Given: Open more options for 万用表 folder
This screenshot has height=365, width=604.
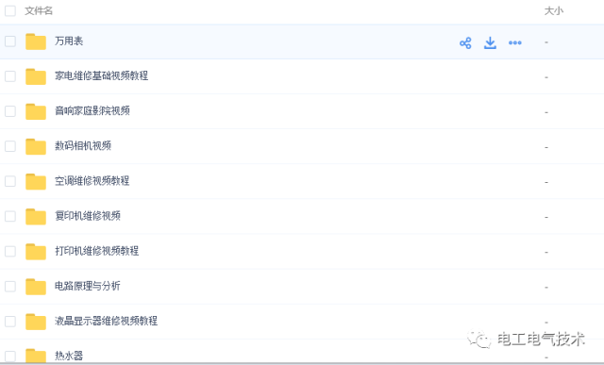Looking at the screenshot, I should tap(515, 42).
